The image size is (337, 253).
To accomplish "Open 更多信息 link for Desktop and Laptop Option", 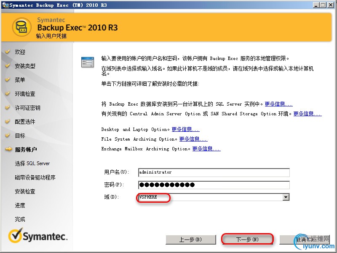I will (x=185, y=129).
